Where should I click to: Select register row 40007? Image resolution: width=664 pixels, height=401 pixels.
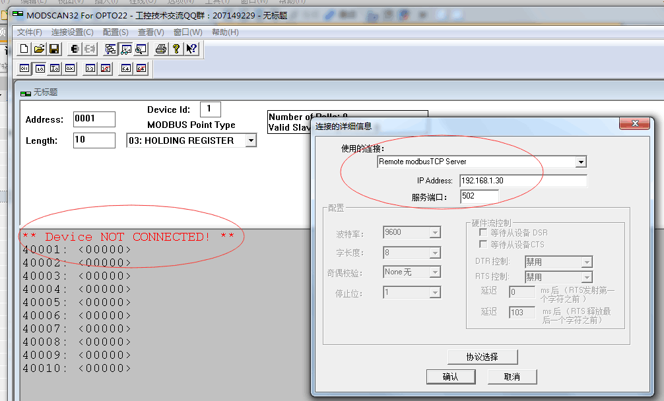[x=77, y=328]
